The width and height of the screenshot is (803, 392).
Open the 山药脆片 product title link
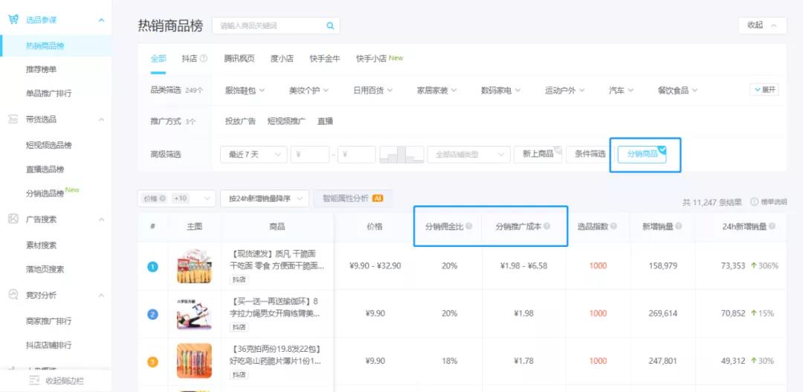coord(277,355)
